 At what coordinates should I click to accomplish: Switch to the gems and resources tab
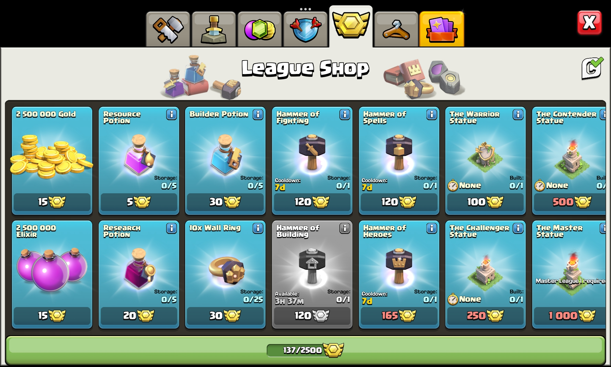[260, 30]
